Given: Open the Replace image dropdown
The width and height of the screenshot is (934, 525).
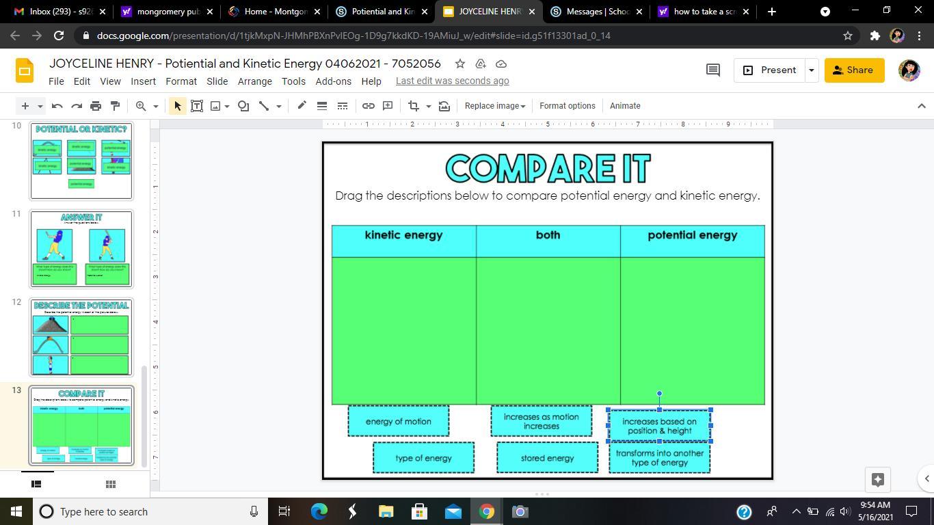Looking at the screenshot, I should point(494,106).
